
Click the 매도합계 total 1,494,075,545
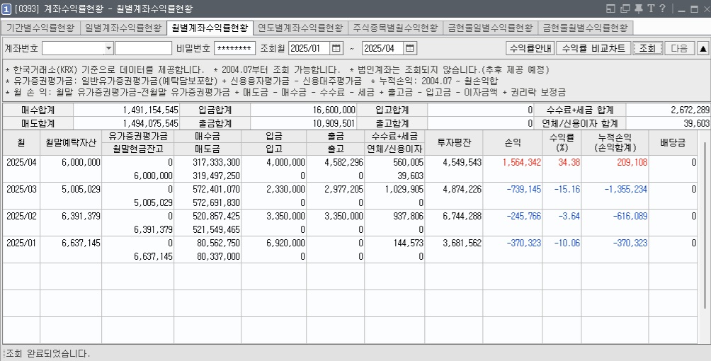[151, 123]
